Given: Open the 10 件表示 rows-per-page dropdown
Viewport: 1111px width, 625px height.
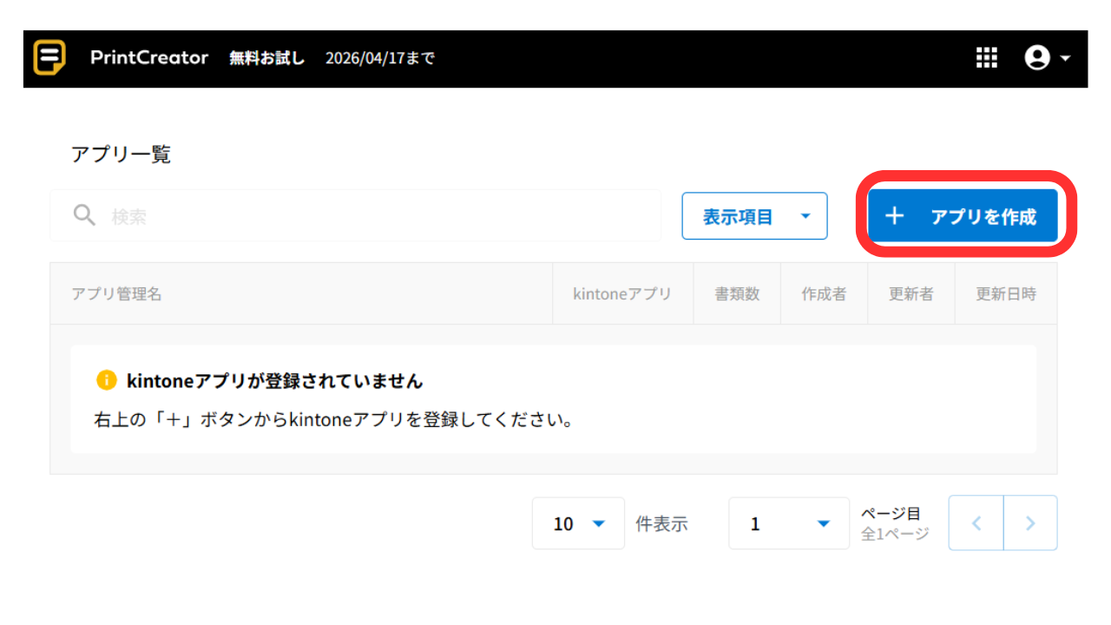Looking at the screenshot, I should tap(578, 523).
